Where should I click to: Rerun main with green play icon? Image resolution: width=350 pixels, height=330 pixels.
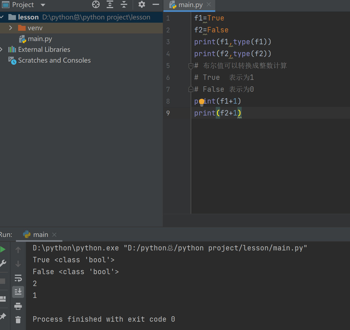click(x=3, y=249)
